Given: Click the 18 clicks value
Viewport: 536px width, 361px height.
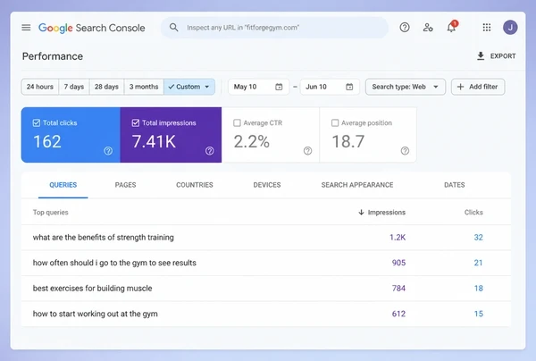Looking at the screenshot, I should [478, 289].
